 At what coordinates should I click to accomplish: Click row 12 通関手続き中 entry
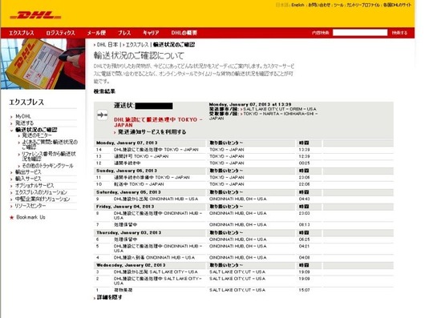click(x=244, y=163)
